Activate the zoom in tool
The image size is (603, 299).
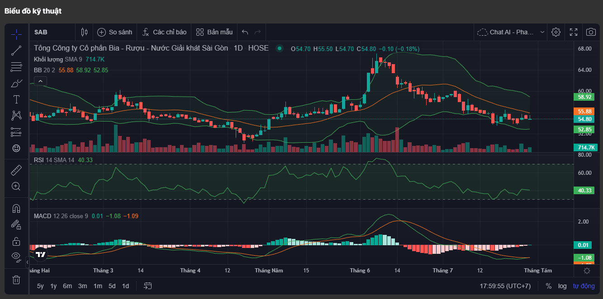pos(16,186)
